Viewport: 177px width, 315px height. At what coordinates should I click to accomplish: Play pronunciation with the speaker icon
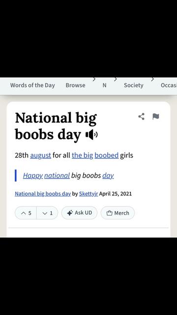pyautogui.click(x=91, y=134)
